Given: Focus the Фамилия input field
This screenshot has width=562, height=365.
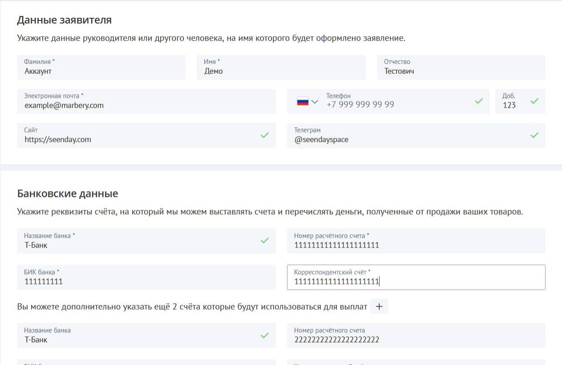Looking at the screenshot, I should tap(101, 71).
